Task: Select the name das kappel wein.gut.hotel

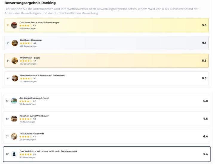Action: (x=34, y=98)
